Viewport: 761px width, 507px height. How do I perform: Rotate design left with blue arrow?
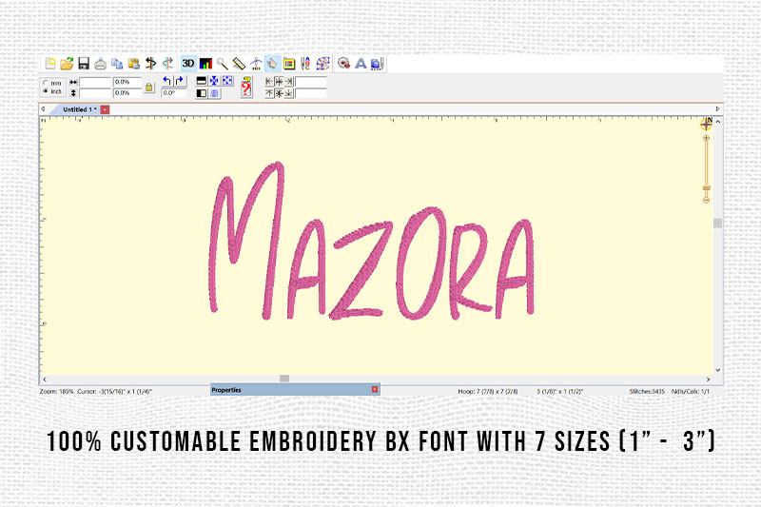coord(167,81)
